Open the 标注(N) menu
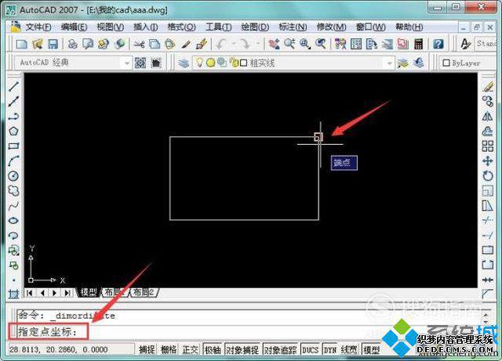The image size is (502, 361). tap(293, 27)
